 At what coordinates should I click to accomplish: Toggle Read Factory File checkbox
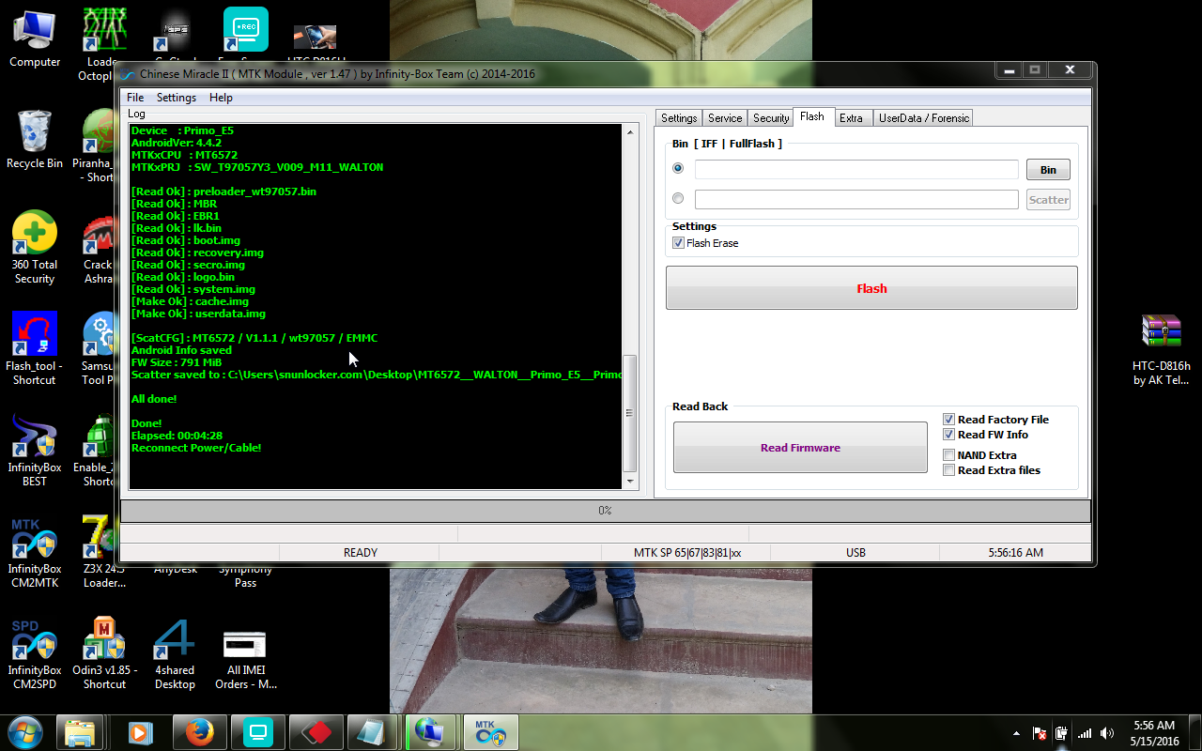coord(949,420)
